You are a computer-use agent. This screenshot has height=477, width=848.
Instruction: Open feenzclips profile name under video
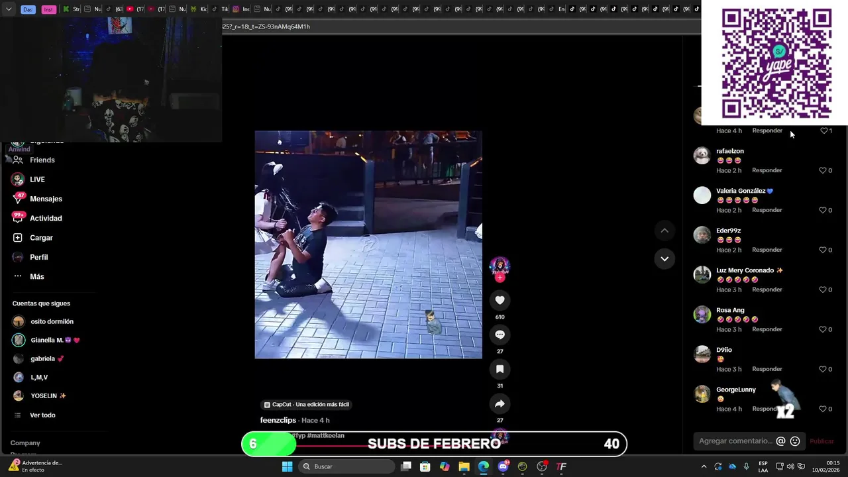(278, 420)
